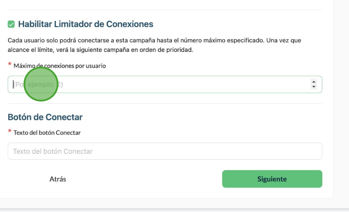Click the Botón de Conectar section heading
349x212 pixels.
coord(45,117)
